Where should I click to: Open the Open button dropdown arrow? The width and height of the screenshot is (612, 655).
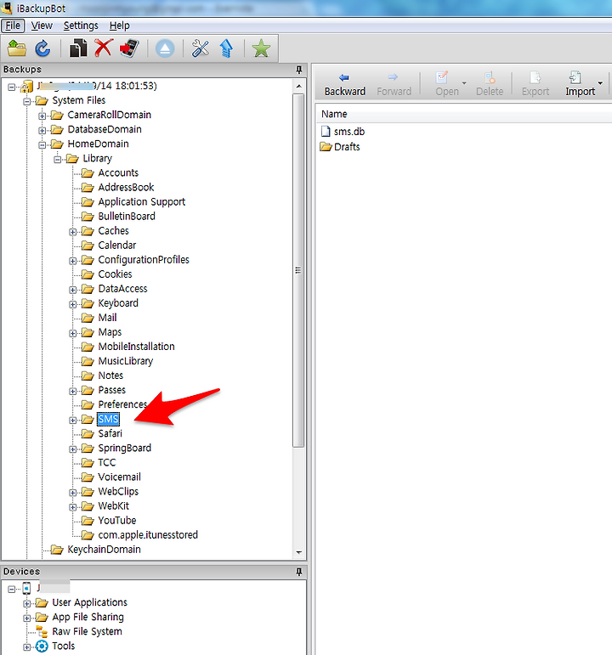(x=464, y=83)
